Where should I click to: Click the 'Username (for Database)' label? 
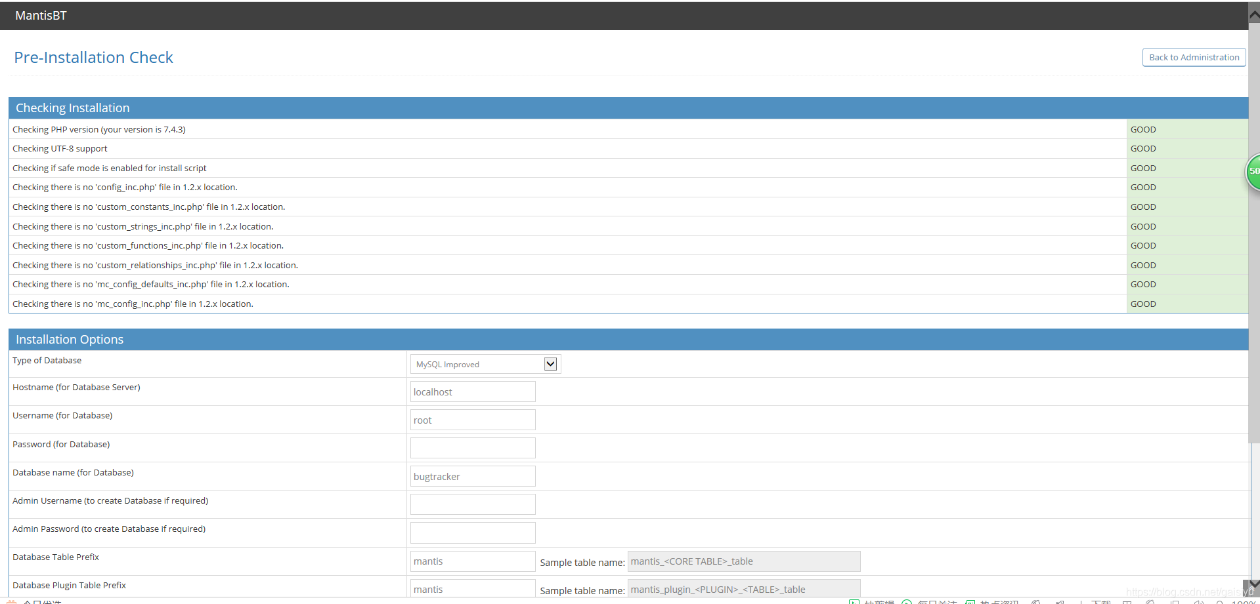tap(62, 416)
